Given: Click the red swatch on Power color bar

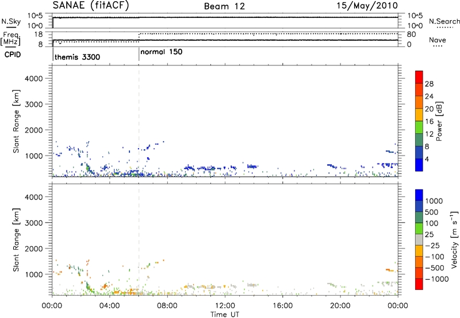Looking at the screenshot, I should click(x=419, y=77).
